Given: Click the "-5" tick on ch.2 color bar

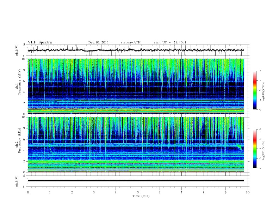Looking at the screenshot, I should coord(260,149).
